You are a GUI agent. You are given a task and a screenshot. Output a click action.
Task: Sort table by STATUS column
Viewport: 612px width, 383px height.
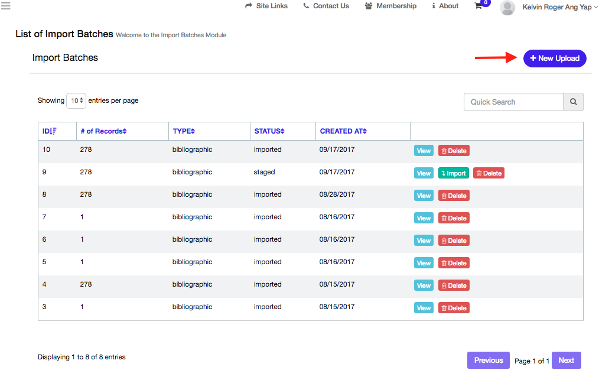pos(269,131)
